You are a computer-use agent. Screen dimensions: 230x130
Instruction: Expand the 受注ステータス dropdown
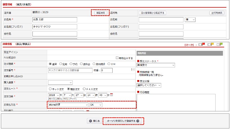[x=156, y=65]
